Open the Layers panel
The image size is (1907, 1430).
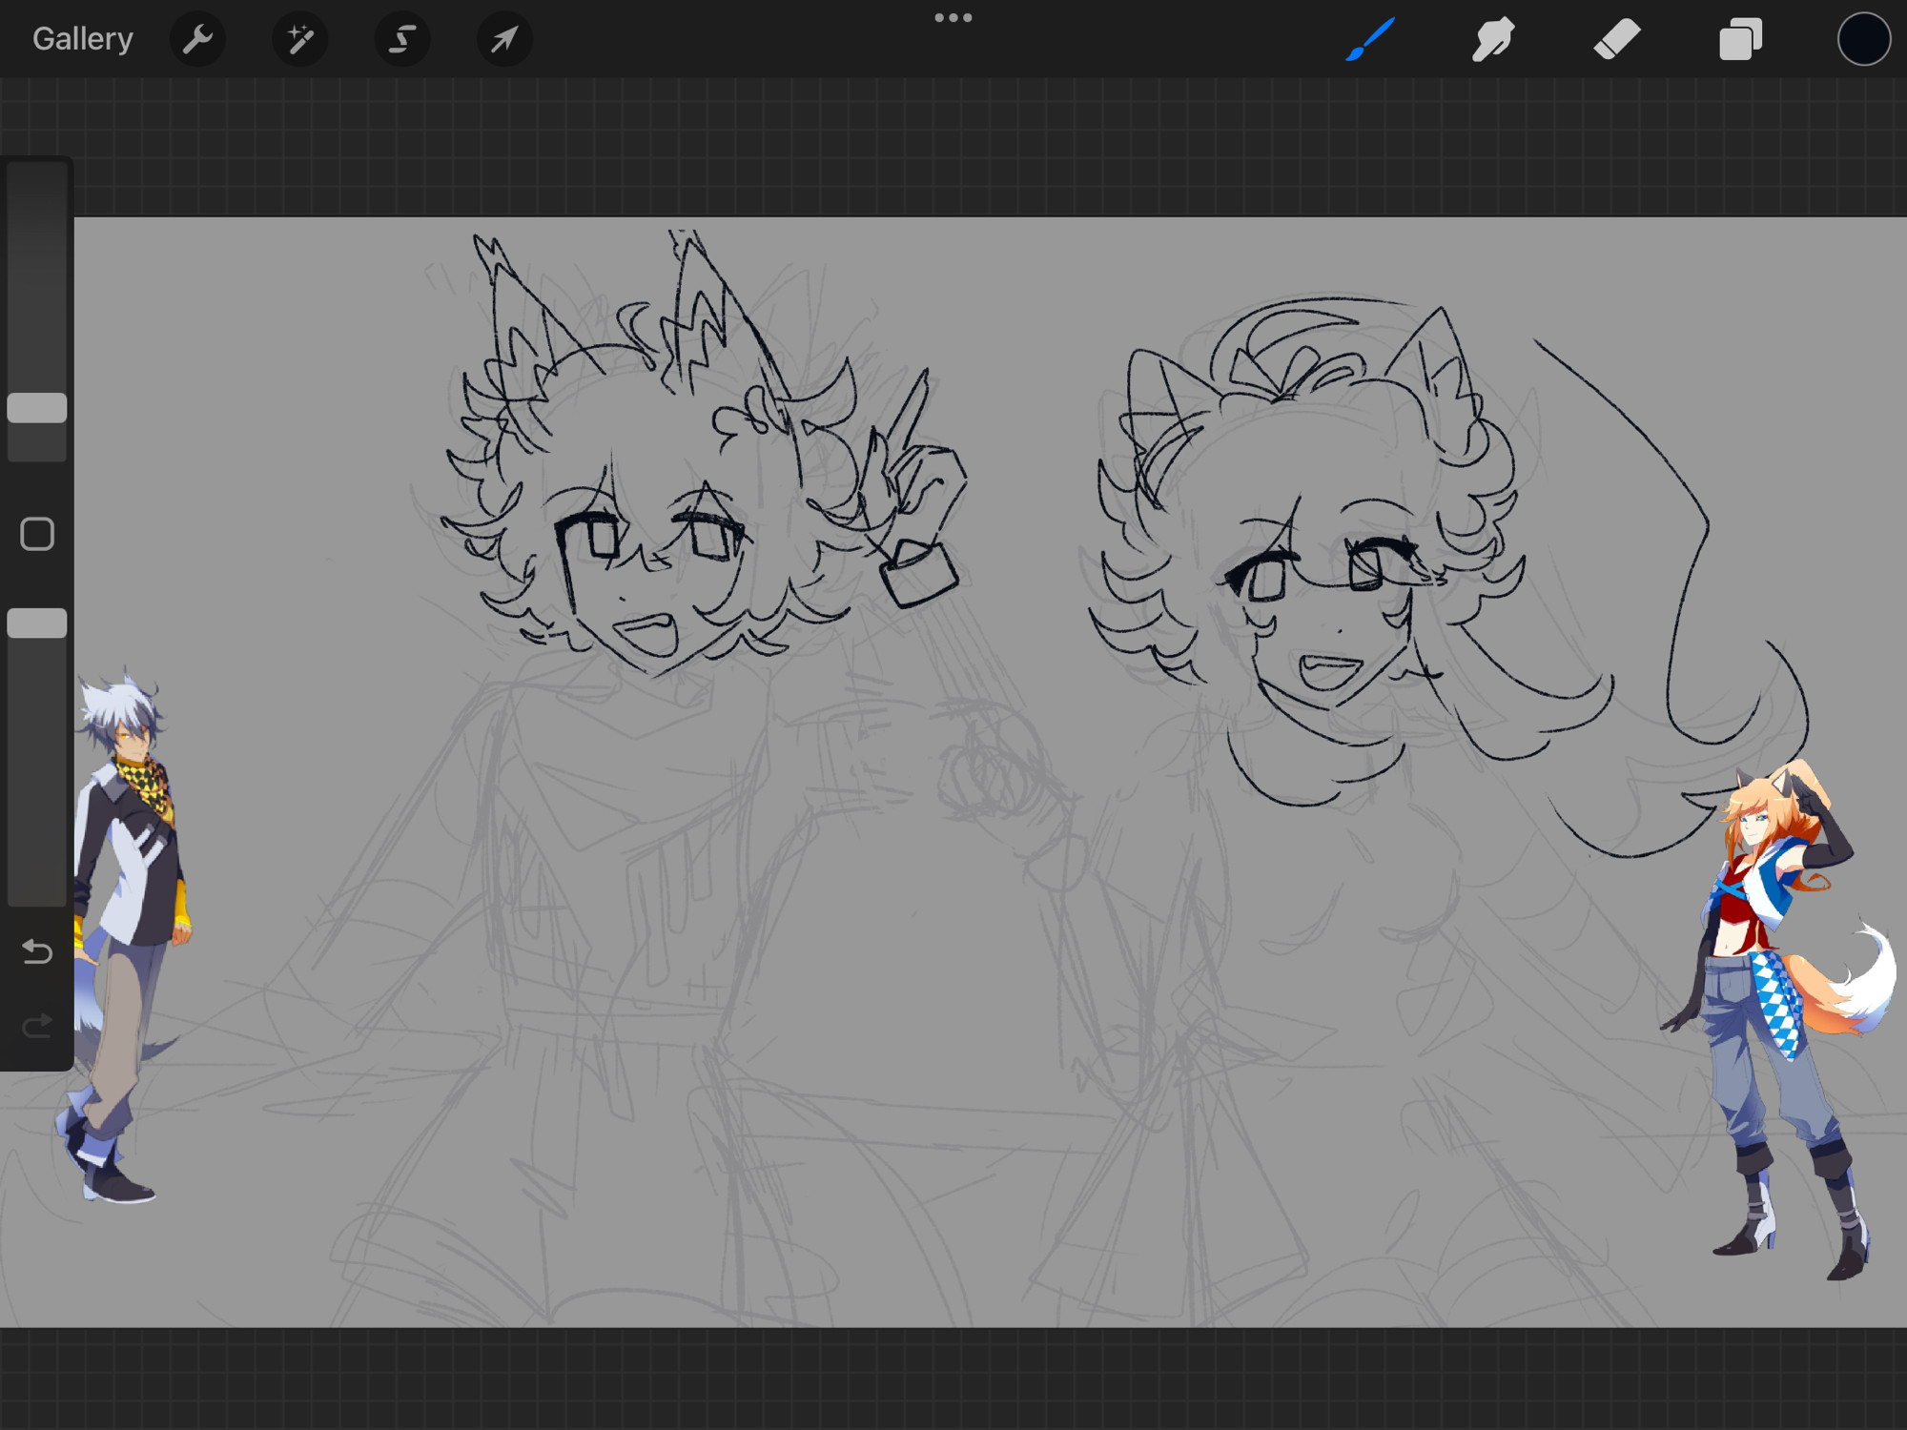tap(1740, 39)
